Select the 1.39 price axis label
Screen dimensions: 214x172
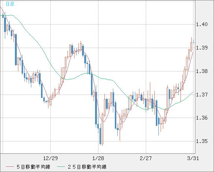202,48
